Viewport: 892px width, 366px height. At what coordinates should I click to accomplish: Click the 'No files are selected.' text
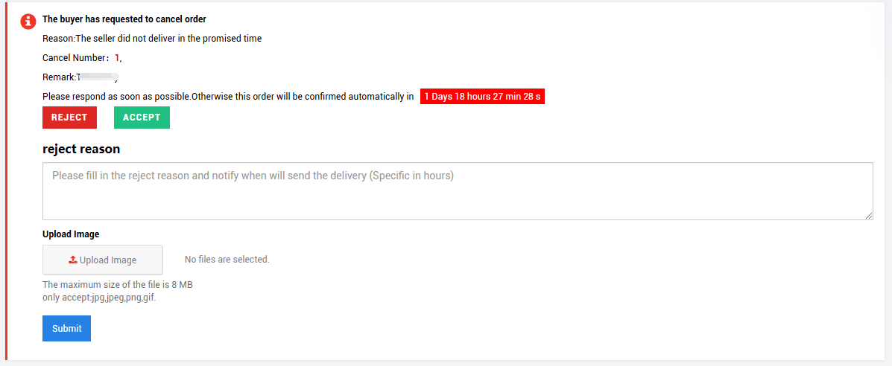click(227, 260)
